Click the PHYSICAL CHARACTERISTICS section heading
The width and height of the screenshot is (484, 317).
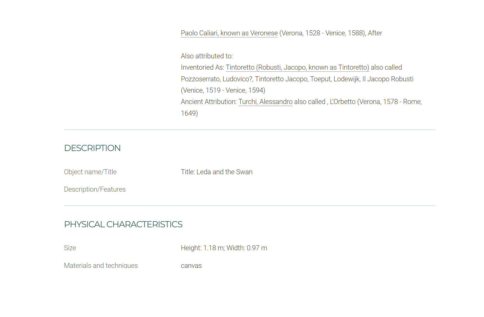(x=123, y=224)
